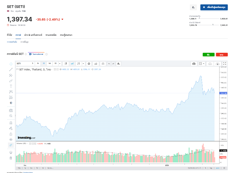Click the trash remove drawings icon

click(11, 158)
